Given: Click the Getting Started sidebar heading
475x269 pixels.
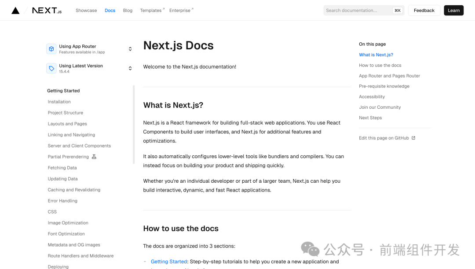Looking at the screenshot, I should coord(63,91).
